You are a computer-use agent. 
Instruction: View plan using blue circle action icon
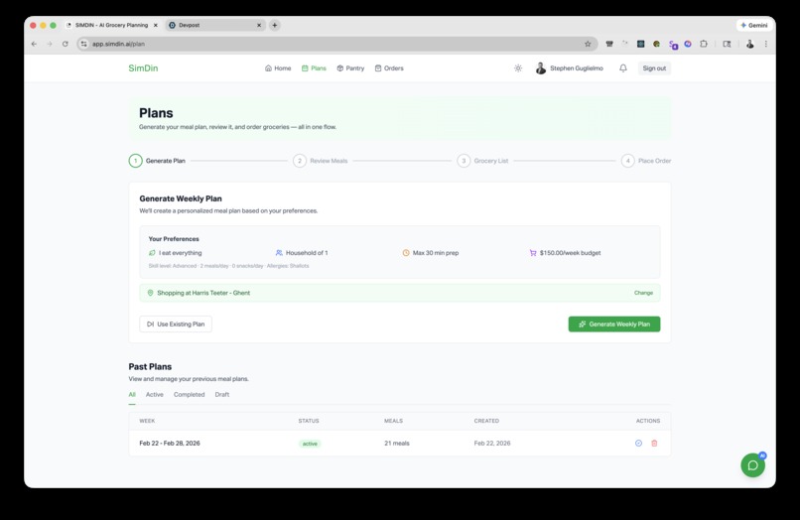(x=638, y=443)
